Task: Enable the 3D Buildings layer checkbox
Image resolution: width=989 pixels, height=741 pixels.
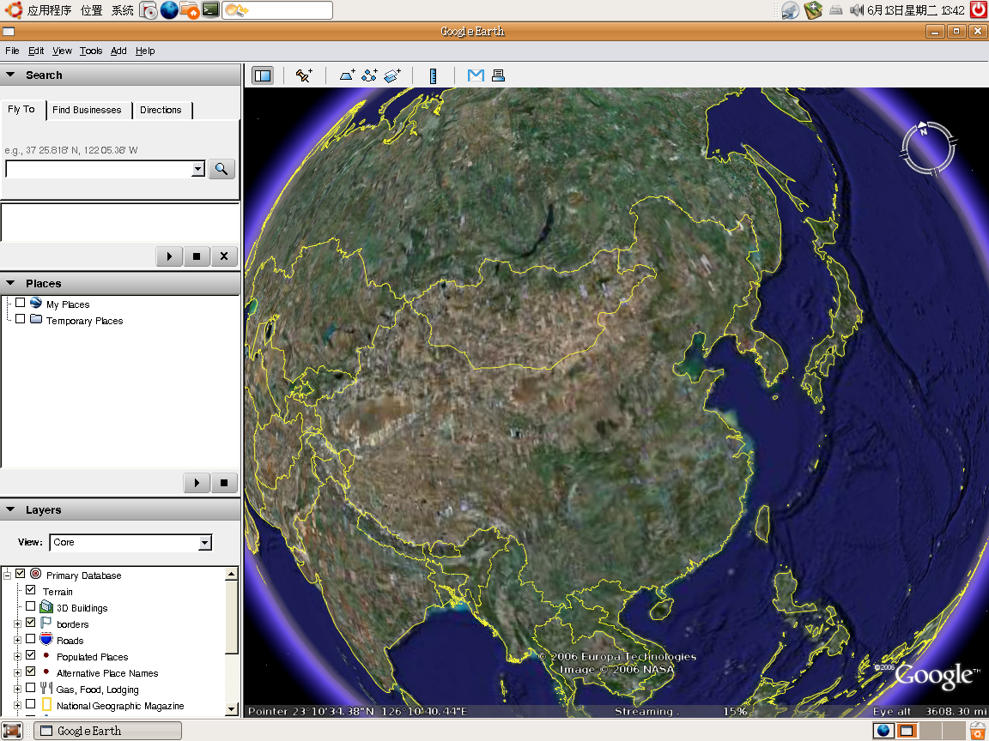Action: pos(30,607)
